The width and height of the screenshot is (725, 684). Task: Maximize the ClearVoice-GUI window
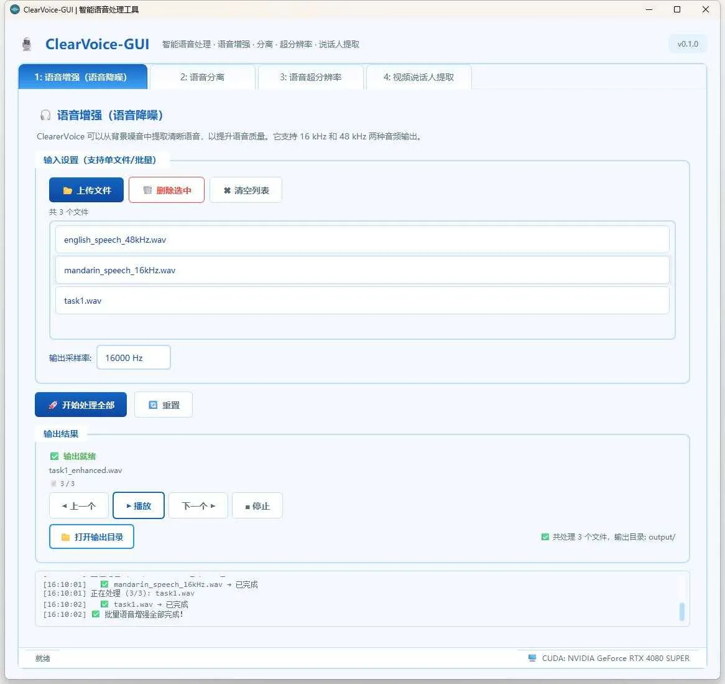[x=677, y=9]
